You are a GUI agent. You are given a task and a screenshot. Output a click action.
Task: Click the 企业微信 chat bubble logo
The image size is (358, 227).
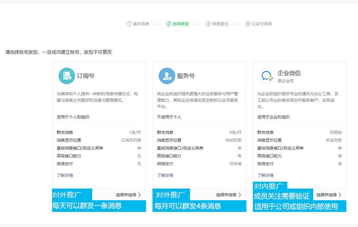tap(267, 76)
